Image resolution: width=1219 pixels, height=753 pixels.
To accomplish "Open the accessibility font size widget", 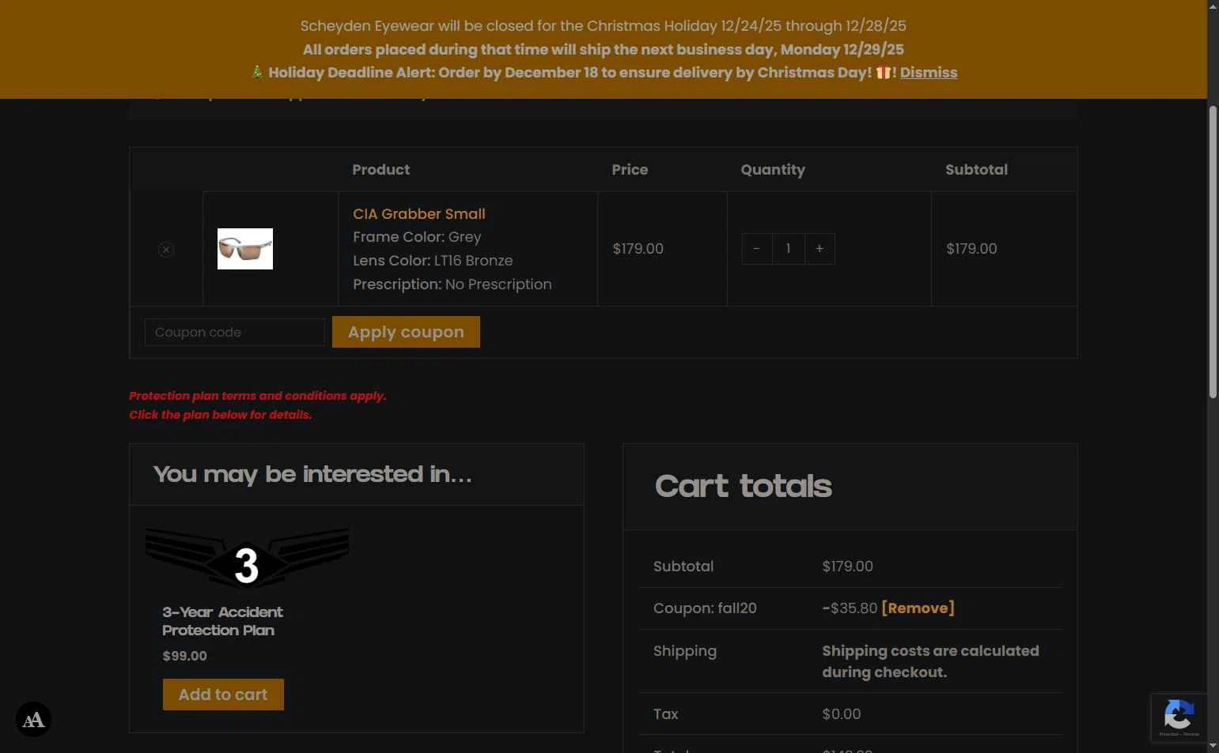I will [x=33, y=720].
